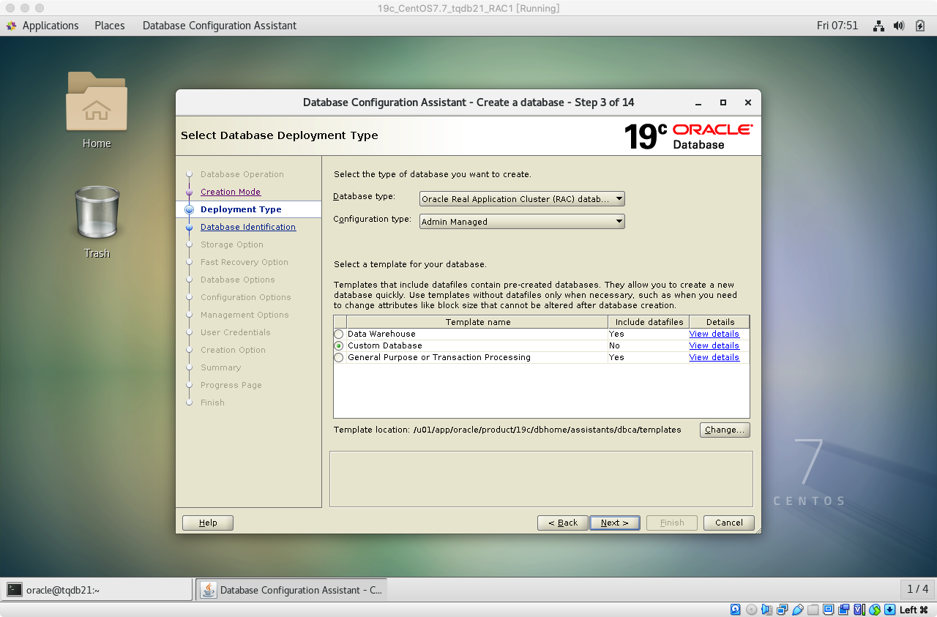Screen dimensions: 937x617
Task: View details for Data Warehouse template
Action: coord(714,334)
